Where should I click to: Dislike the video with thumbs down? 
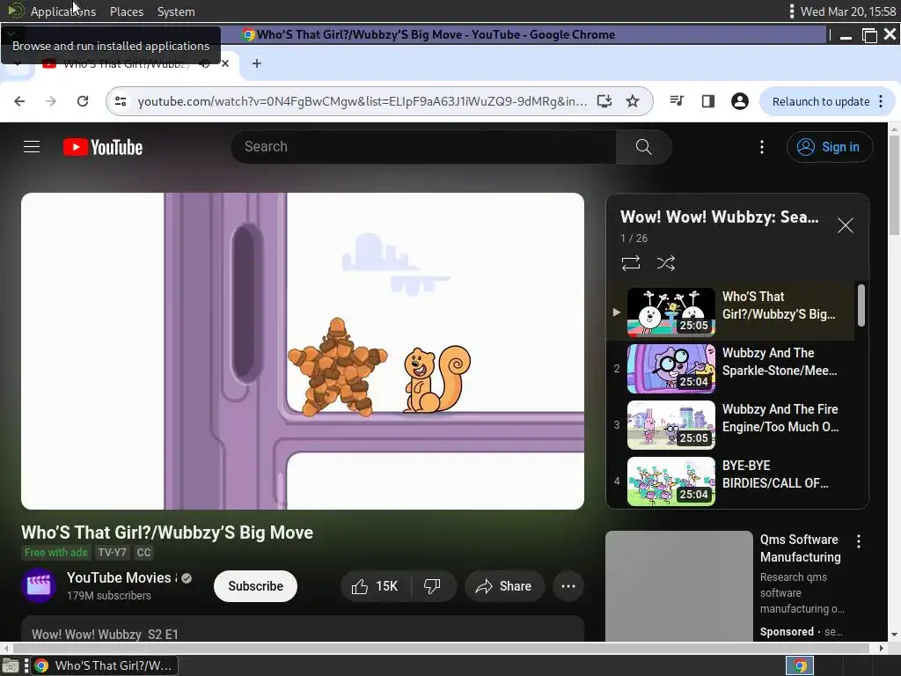pos(432,585)
